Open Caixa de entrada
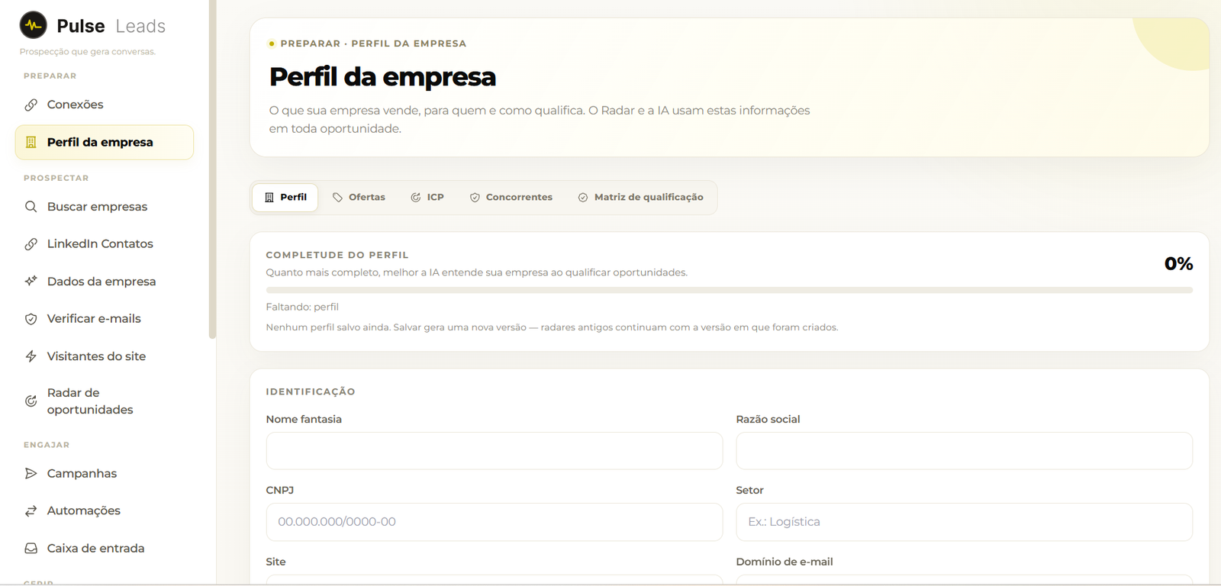Viewport: 1221px width, 586px height. [105, 549]
